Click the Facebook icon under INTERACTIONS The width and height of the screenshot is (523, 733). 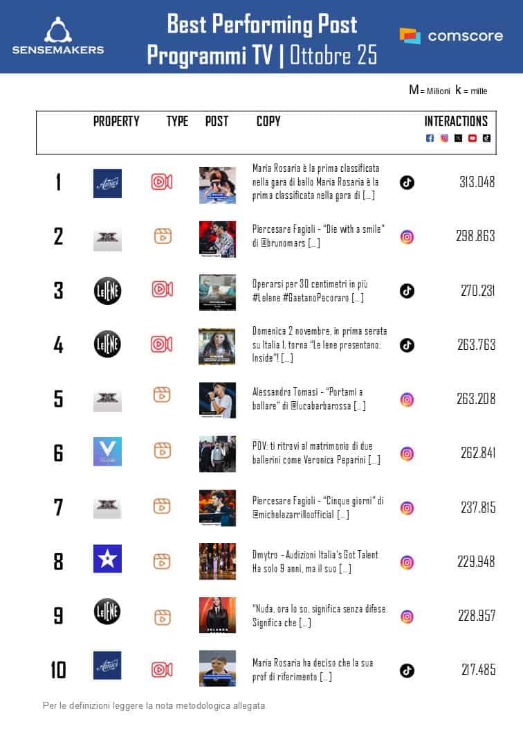click(430, 139)
